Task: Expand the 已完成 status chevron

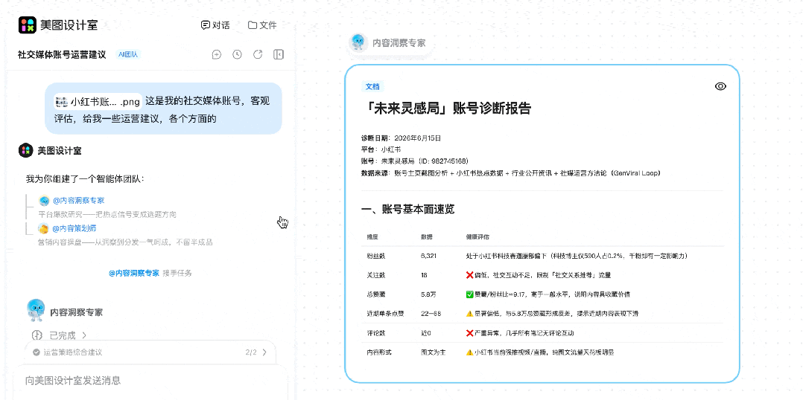Action: tap(84, 335)
